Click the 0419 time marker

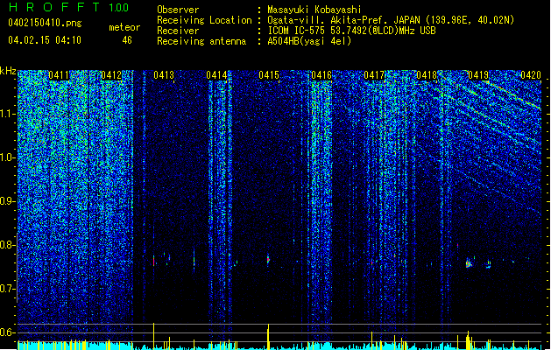(478, 75)
